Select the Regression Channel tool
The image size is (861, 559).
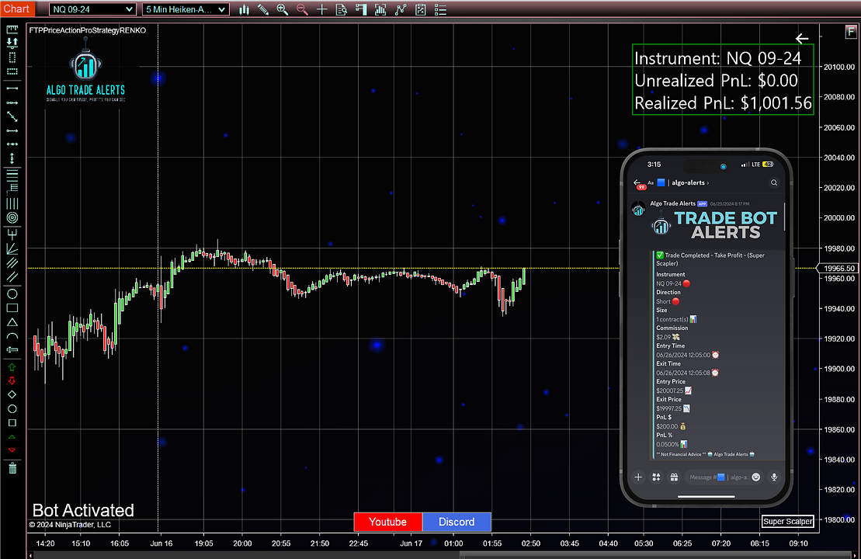[x=12, y=262]
